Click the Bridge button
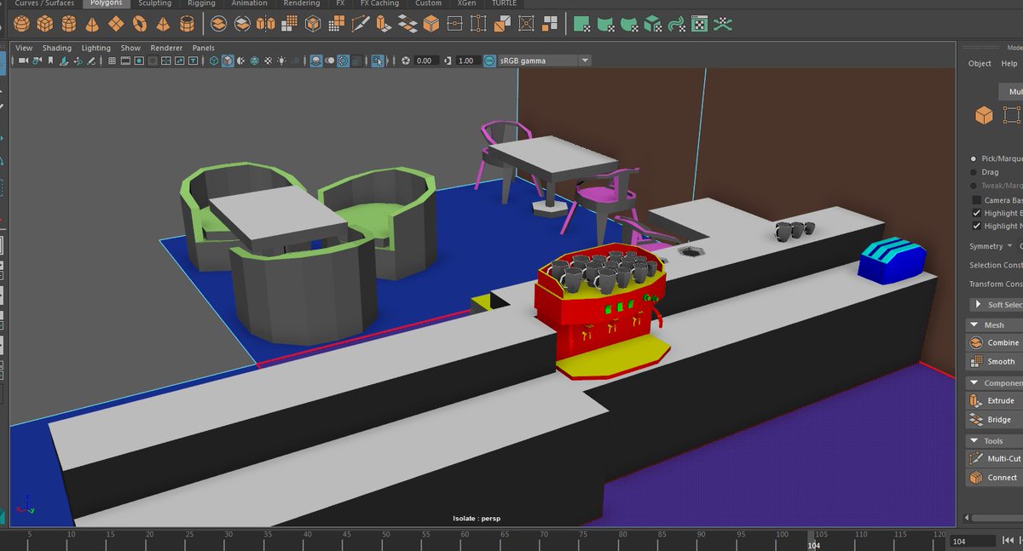Image resolution: width=1023 pixels, height=551 pixels. 994,420
